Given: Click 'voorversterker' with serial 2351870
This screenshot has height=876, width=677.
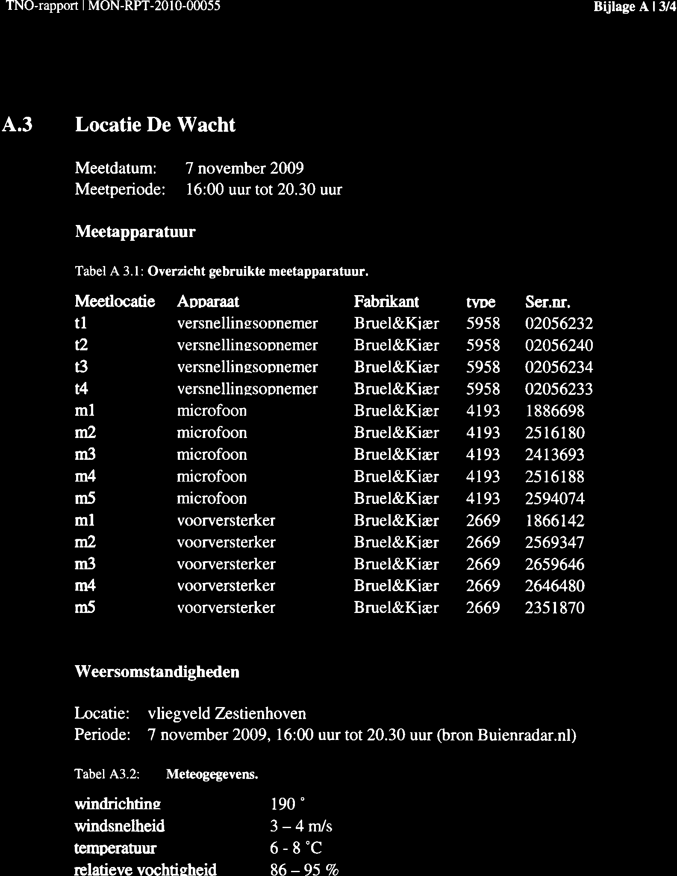Looking at the screenshot, I should tap(226, 608).
